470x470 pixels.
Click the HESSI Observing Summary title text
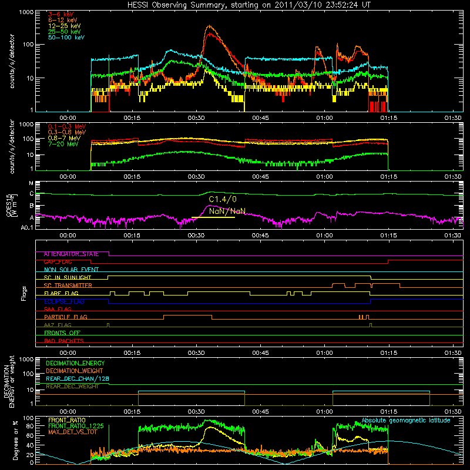(x=249, y=5)
